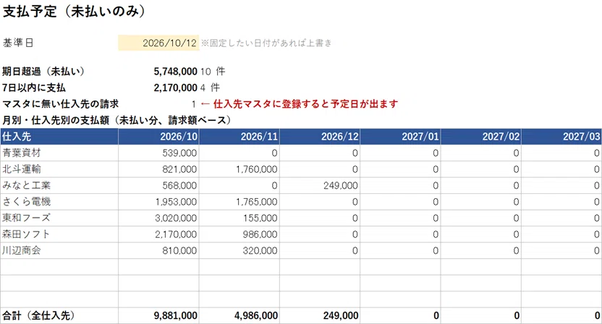This screenshot has height=324, width=602.
Task: Click the red note 仕入先マスタに登録すると予定日が出ます
Action: 305,104
